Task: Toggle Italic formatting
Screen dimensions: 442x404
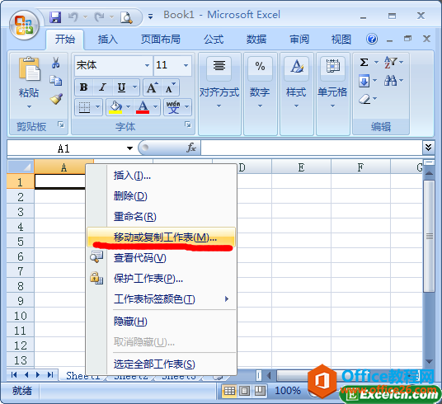Action: pyautogui.click(x=102, y=87)
